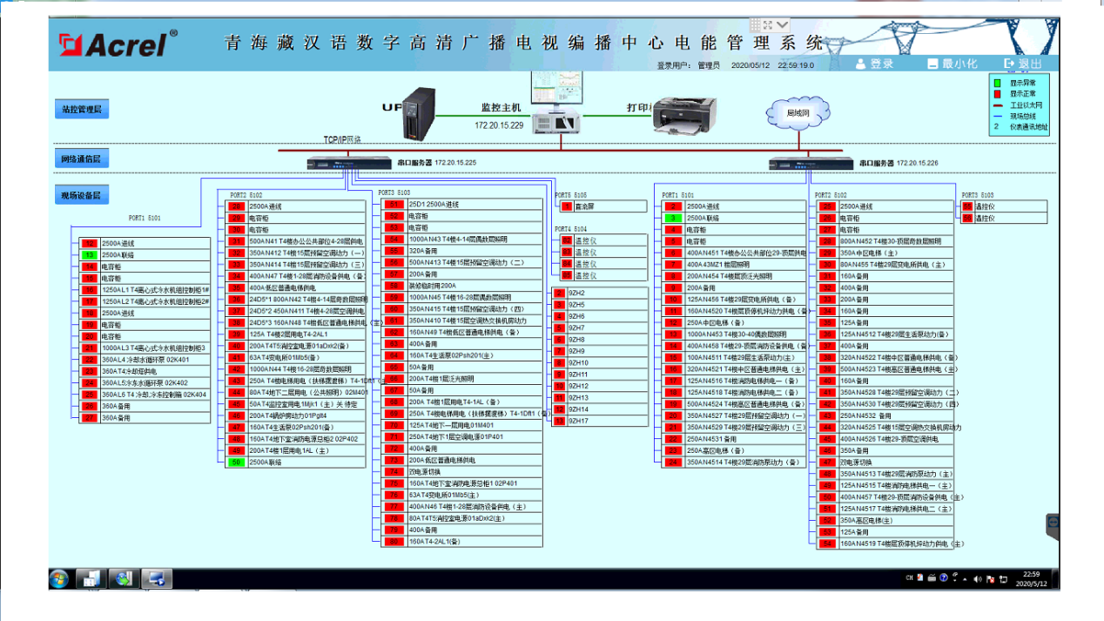
Task: Click the 显示正常 red legend swatch
Action: [998, 93]
